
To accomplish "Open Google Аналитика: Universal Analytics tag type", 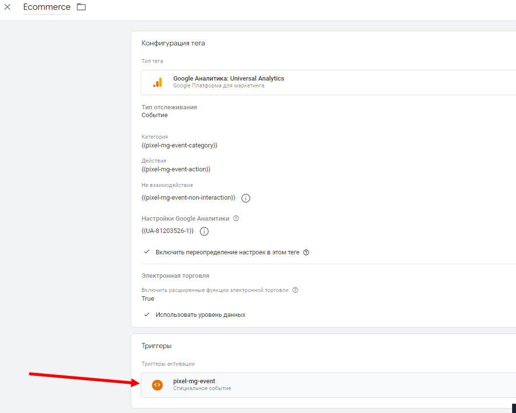I will (329, 83).
